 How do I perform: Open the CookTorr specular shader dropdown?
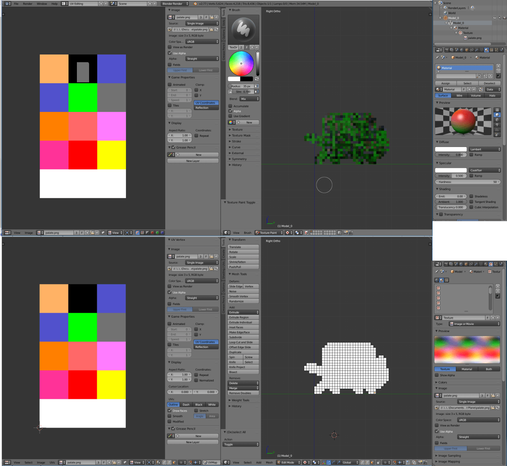pos(485,170)
